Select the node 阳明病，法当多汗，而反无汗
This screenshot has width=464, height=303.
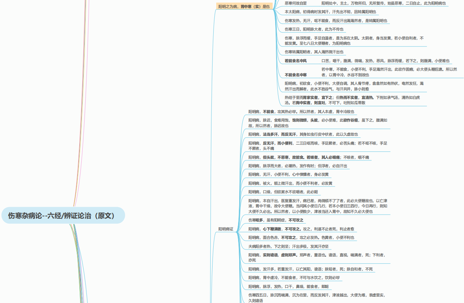click(303, 134)
